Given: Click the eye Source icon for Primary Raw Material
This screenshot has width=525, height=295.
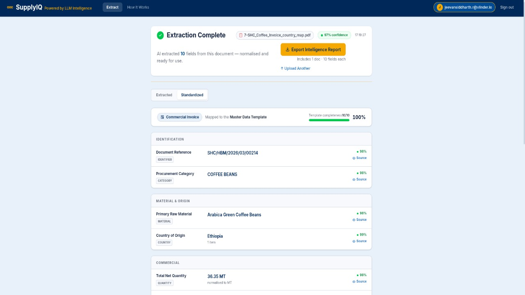Looking at the screenshot, I should pos(354,220).
